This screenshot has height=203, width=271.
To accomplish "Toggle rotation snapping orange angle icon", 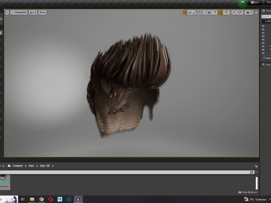I will [220, 12].
